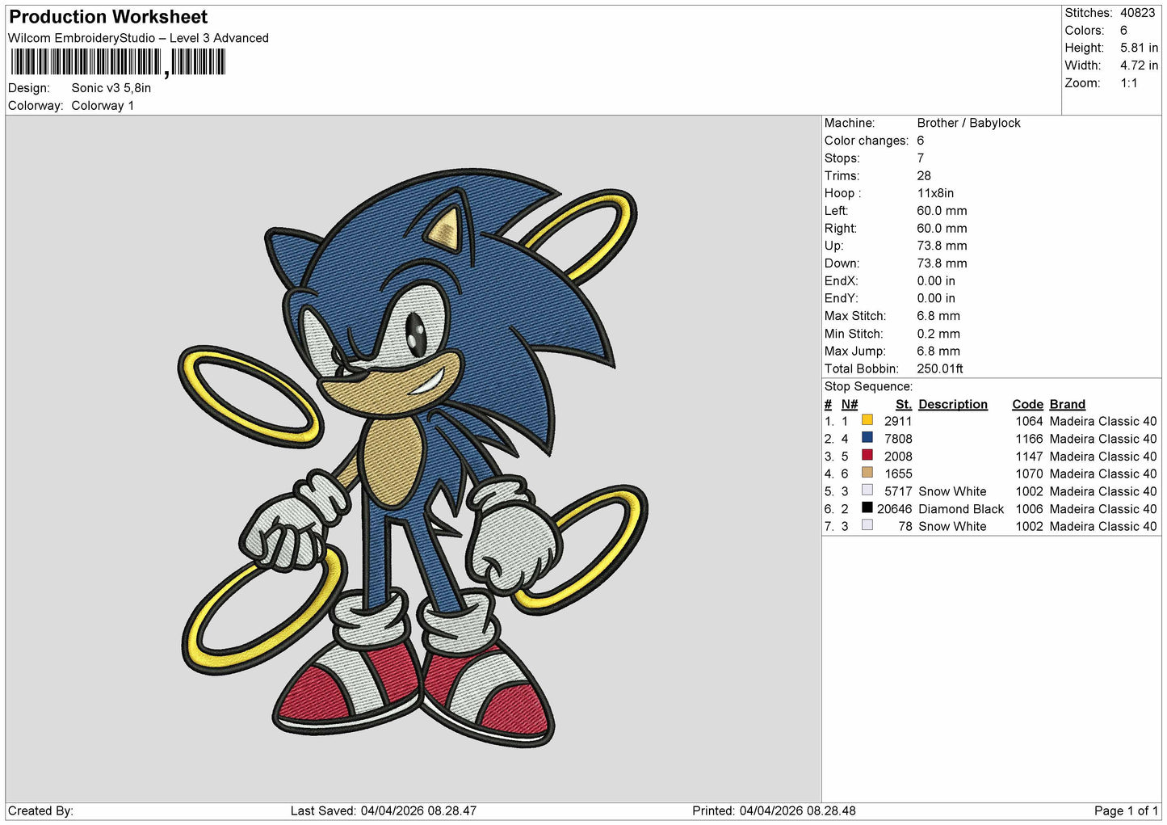Click the Stops value 7
The height and width of the screenshot is (825, 1167).
click(920, 158)
